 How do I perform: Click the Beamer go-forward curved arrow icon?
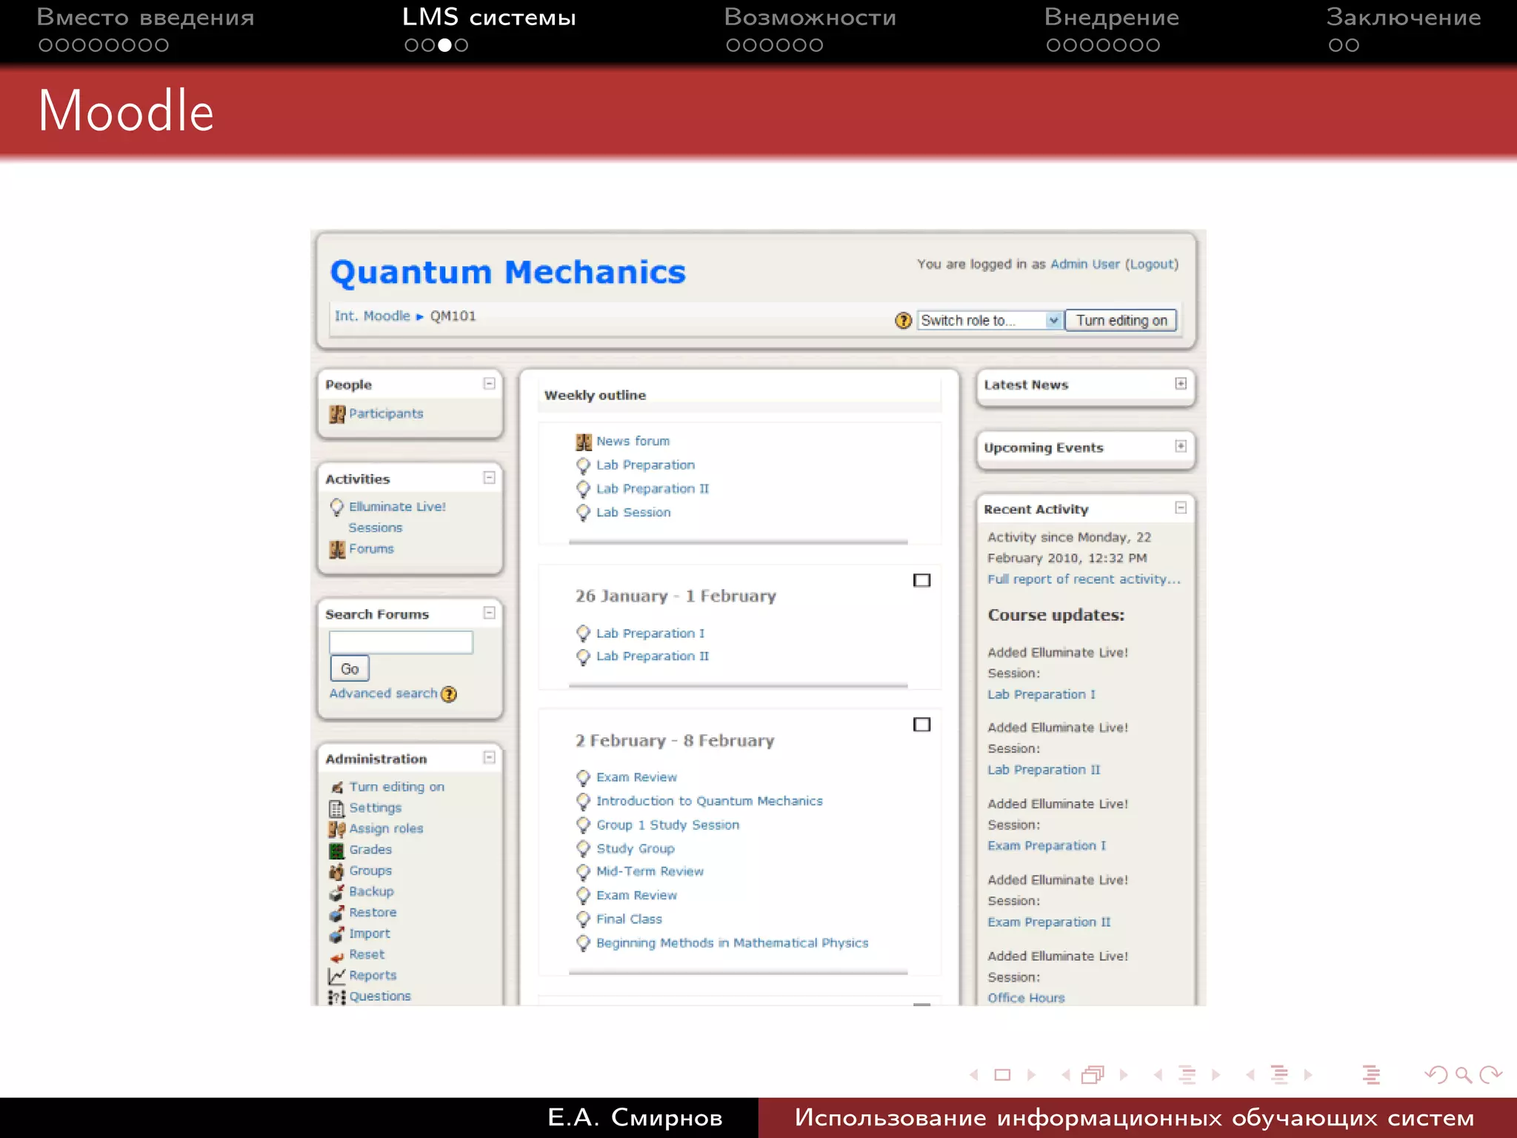pyautogui.click(x=1490, y=1074)
